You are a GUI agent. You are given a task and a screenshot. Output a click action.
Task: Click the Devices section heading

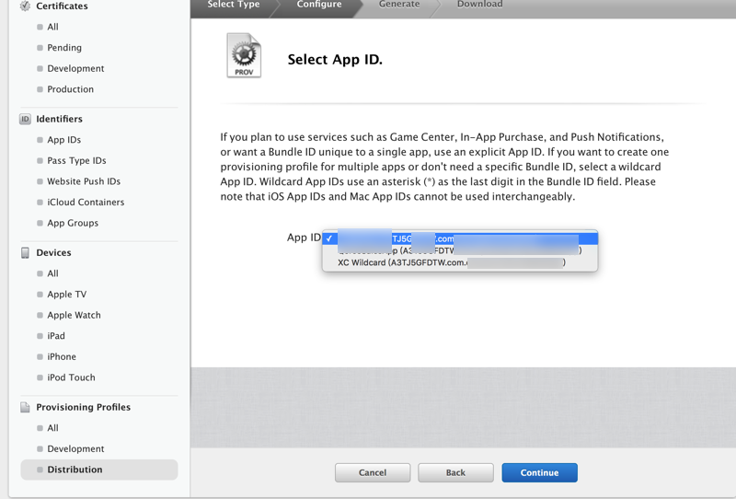point(53,253)
